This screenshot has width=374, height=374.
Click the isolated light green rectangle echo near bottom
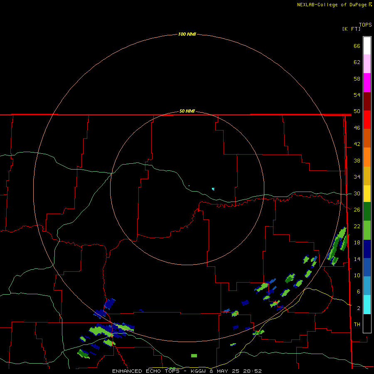[x=194, y=356]
